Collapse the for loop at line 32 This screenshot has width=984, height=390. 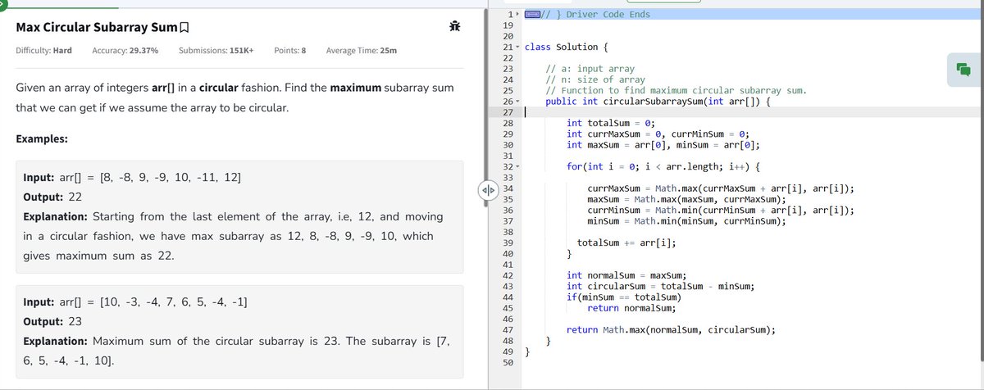517,166
